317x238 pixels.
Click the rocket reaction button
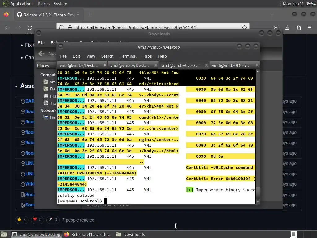(x=53, y=220)
